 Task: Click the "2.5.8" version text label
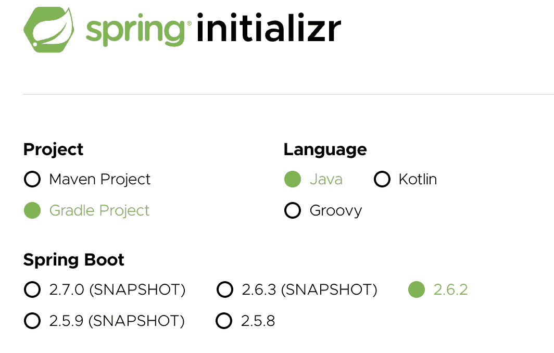(x=258, y=321)
